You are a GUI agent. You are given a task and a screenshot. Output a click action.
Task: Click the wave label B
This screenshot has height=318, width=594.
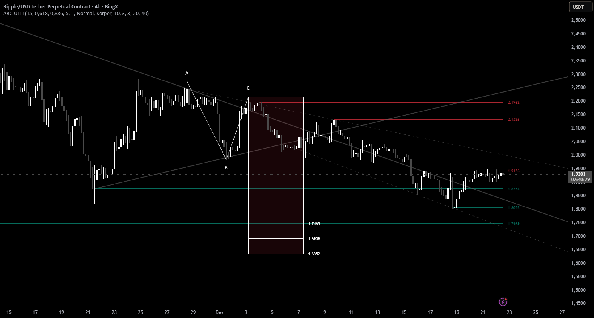click(x=226, y=168)
